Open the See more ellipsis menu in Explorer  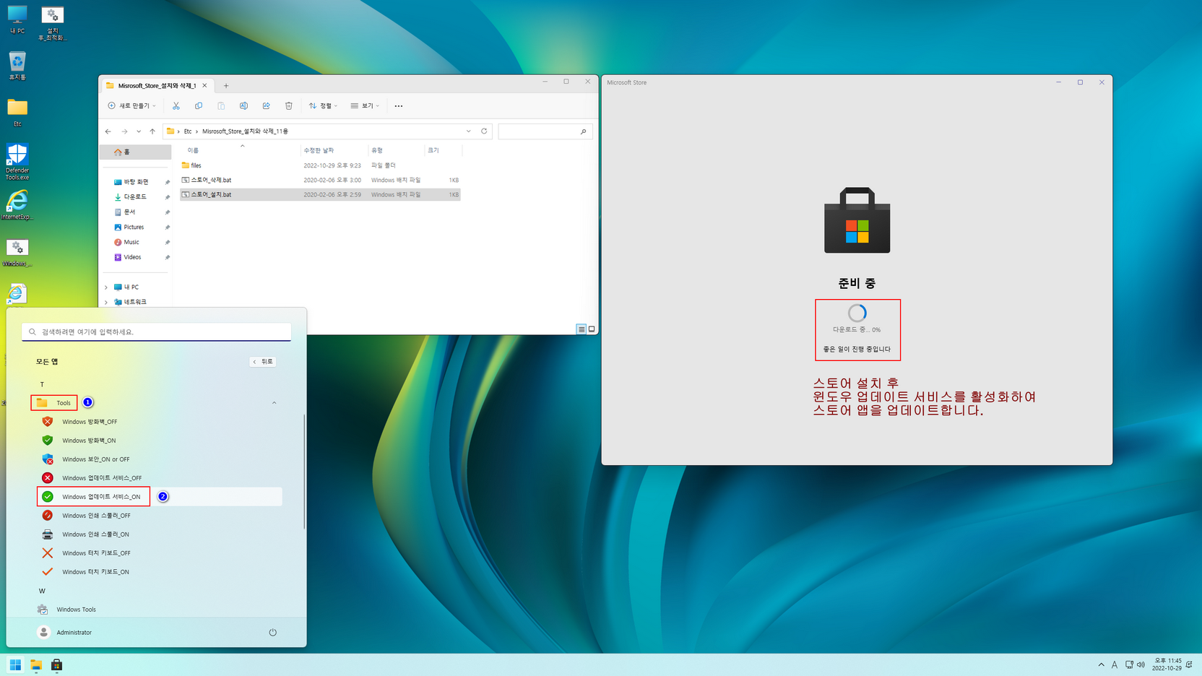click(x=399, y=106)
